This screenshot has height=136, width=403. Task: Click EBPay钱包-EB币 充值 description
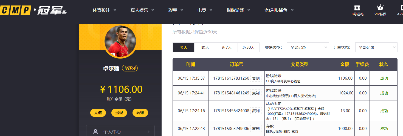click(x=283, y=132)
